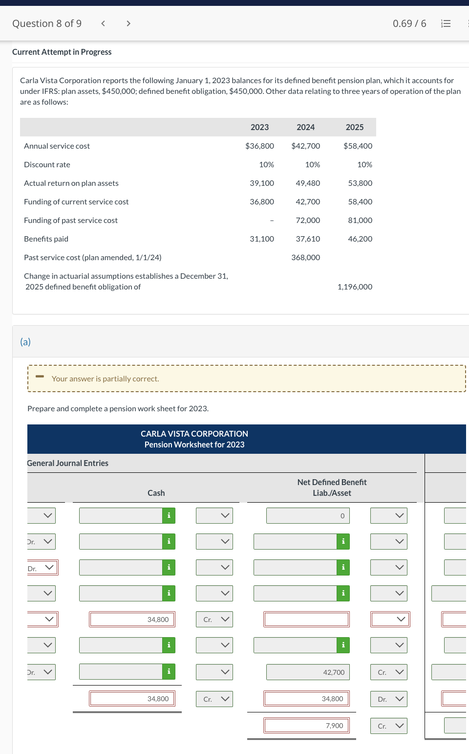Open the Dr. dropdown in the second journal row
Image resolution: width=469 pixels, height=754 pixels.
[x=42, y=541]
